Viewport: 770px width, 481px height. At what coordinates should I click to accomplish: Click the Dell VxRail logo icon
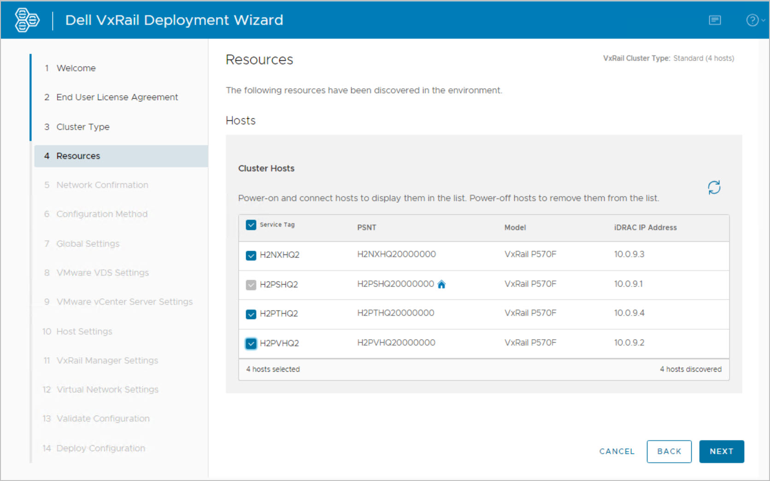click(27, 20)
